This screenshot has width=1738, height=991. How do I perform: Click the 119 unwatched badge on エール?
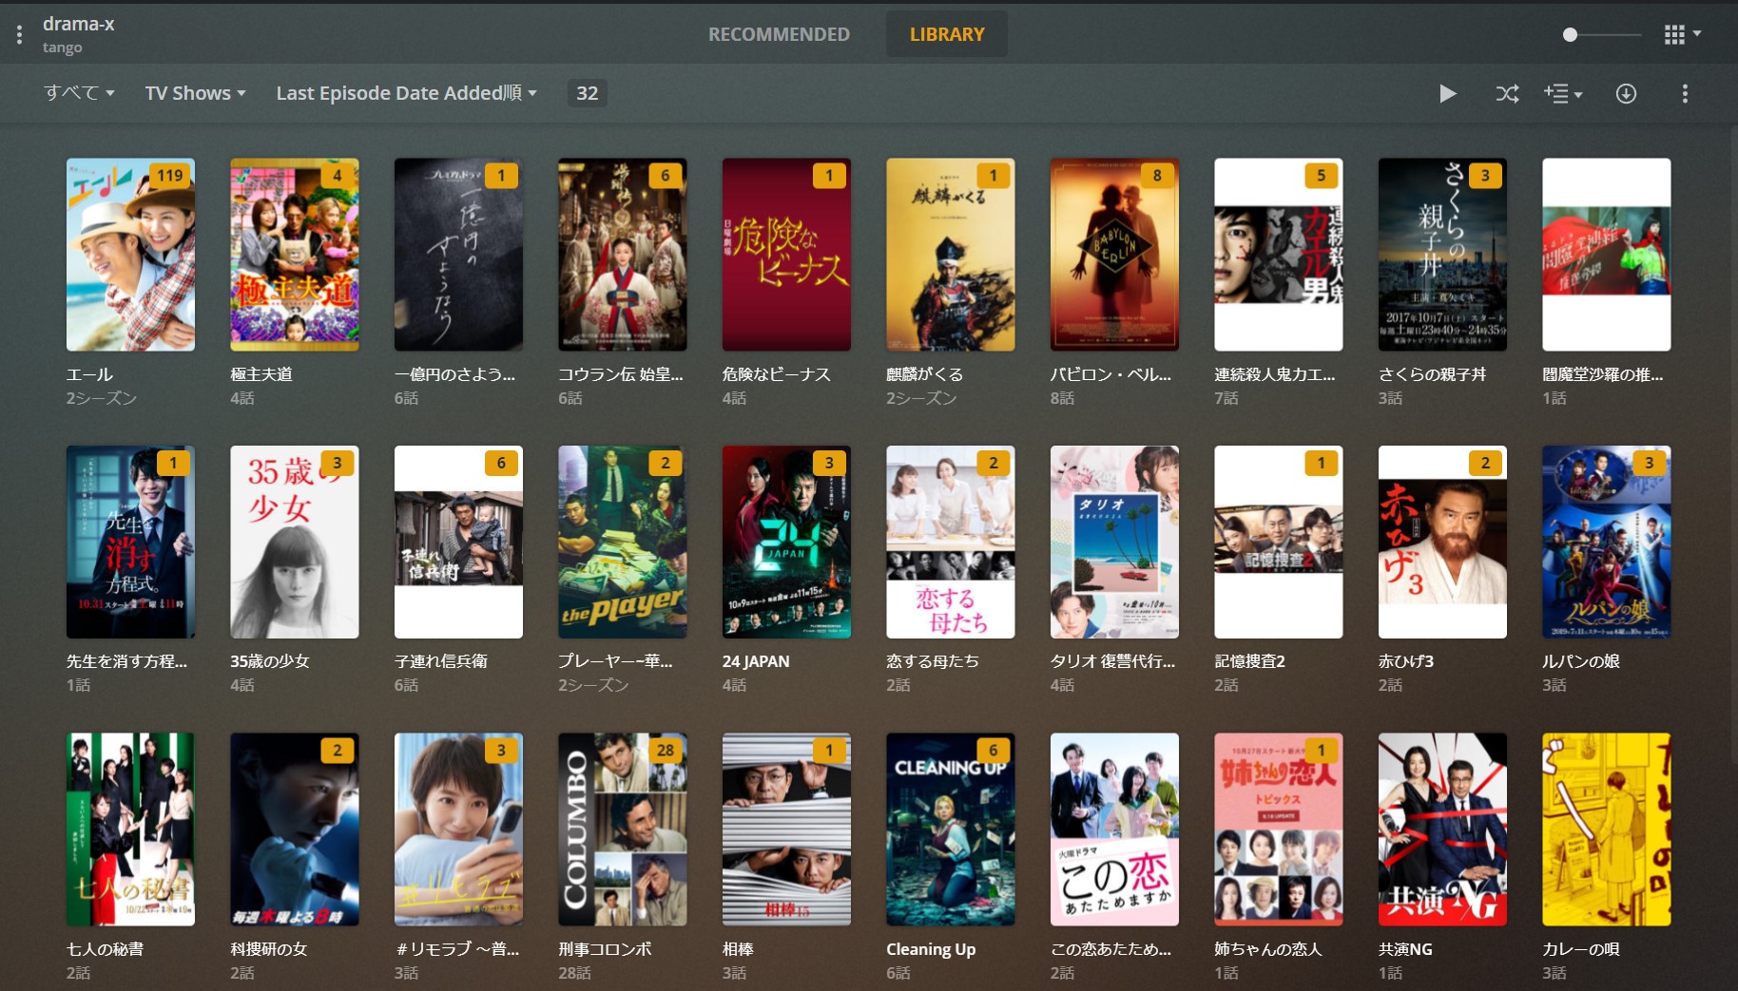(170, 175)
